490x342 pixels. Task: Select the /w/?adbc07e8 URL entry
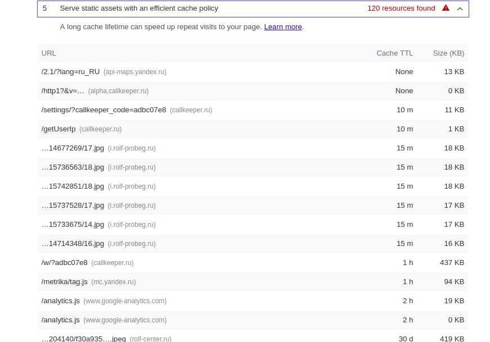(x=64, y=263)
